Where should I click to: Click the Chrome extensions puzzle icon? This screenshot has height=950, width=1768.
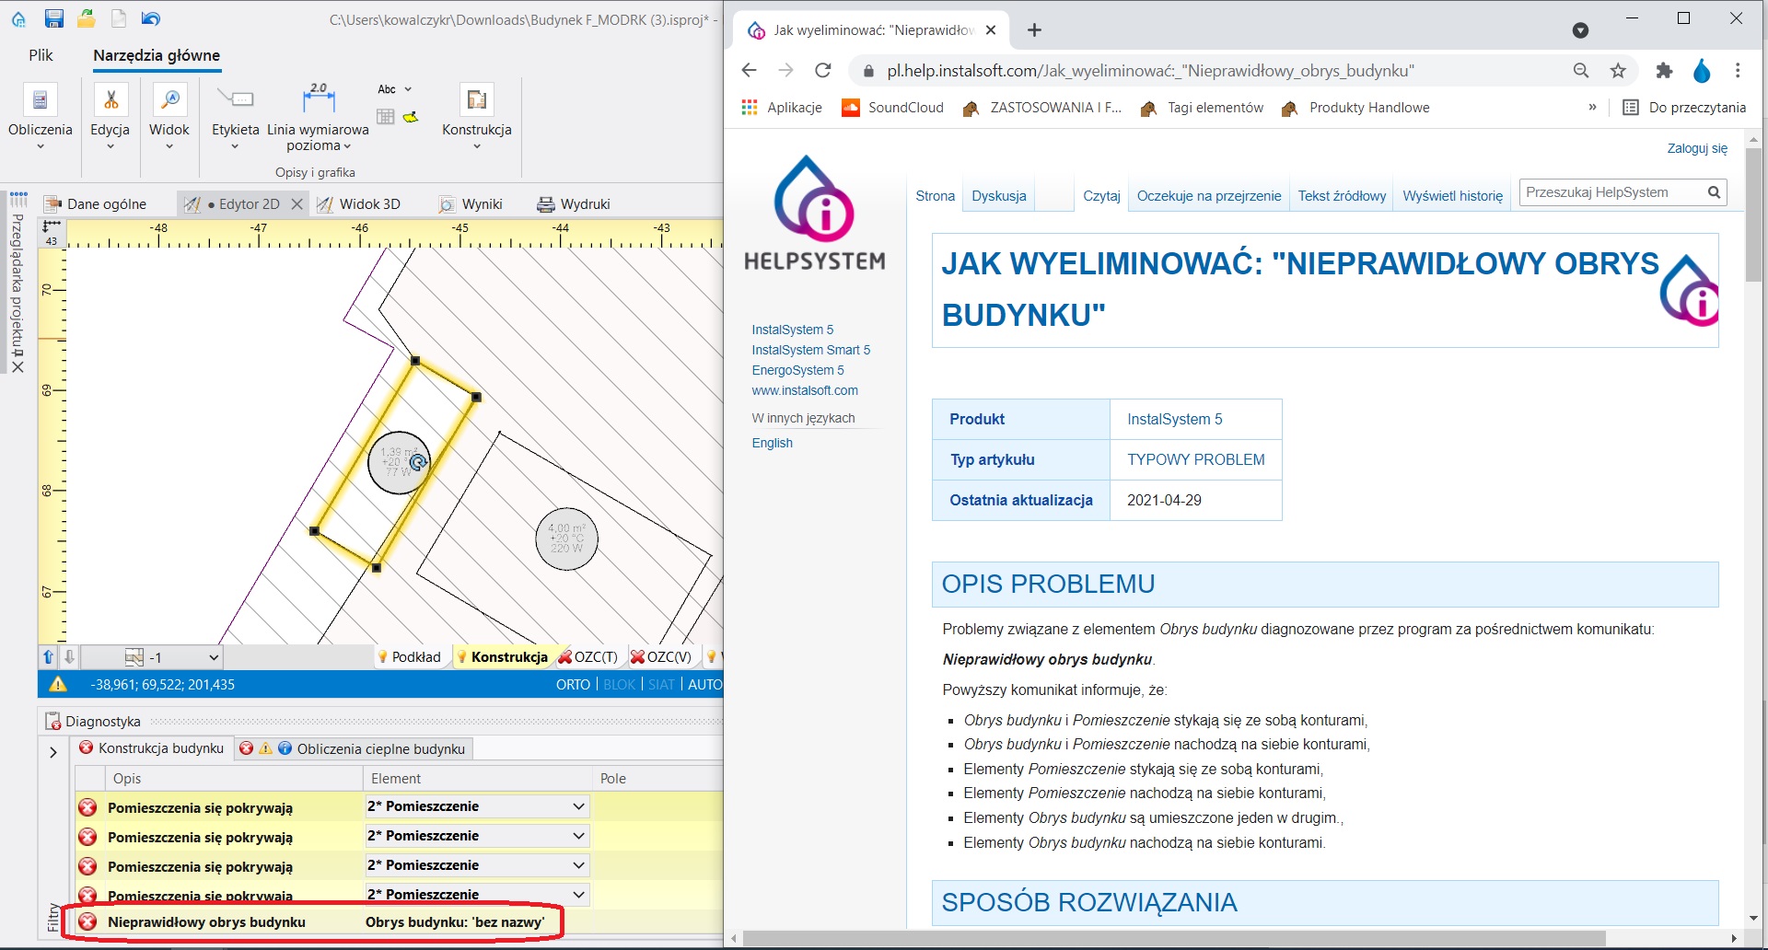click(1664, 71)
